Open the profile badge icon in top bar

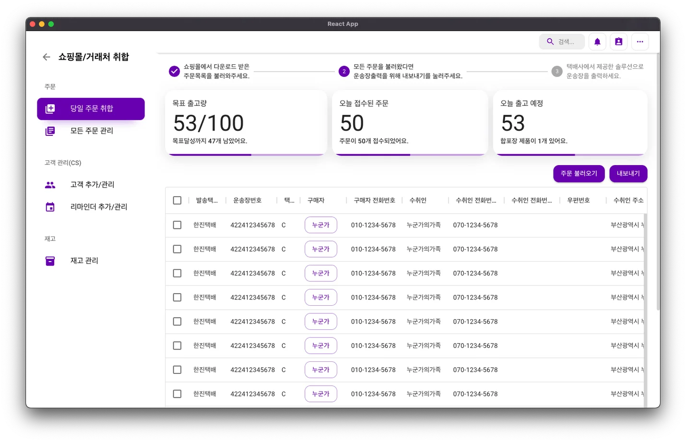click(x=619, y=42)
